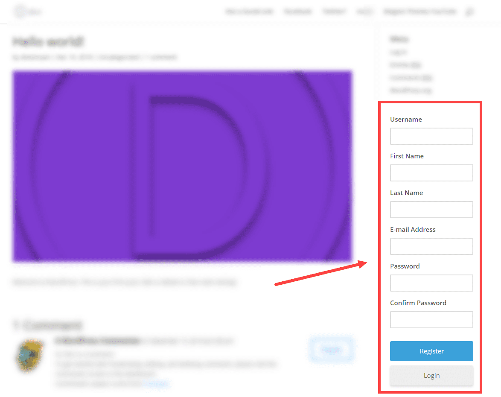501x397 pixels.
Task: Click the Reply button on the comment
Action: [x=332, y=350]
